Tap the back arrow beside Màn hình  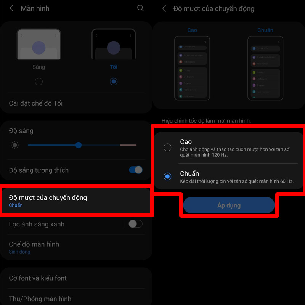pyautogui.click(x=12, y=8)
